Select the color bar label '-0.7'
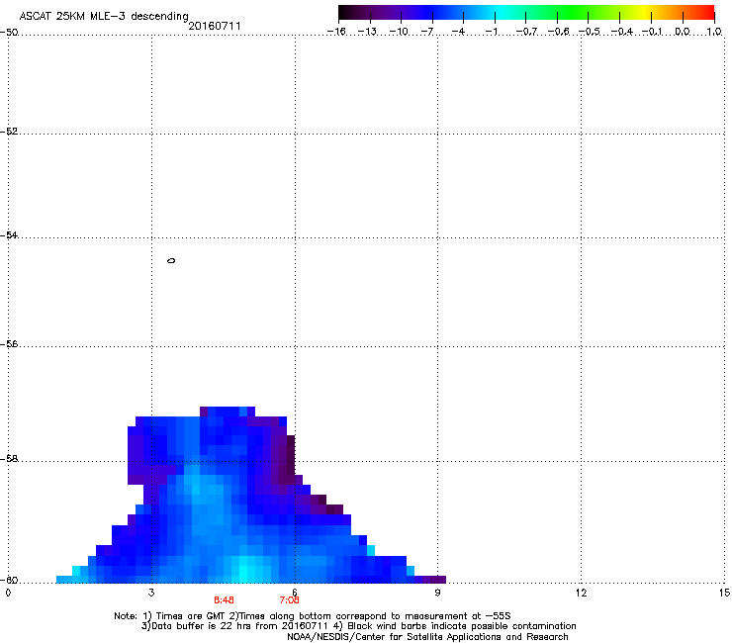Screen dimensions: 732x643 coord(526,32)
